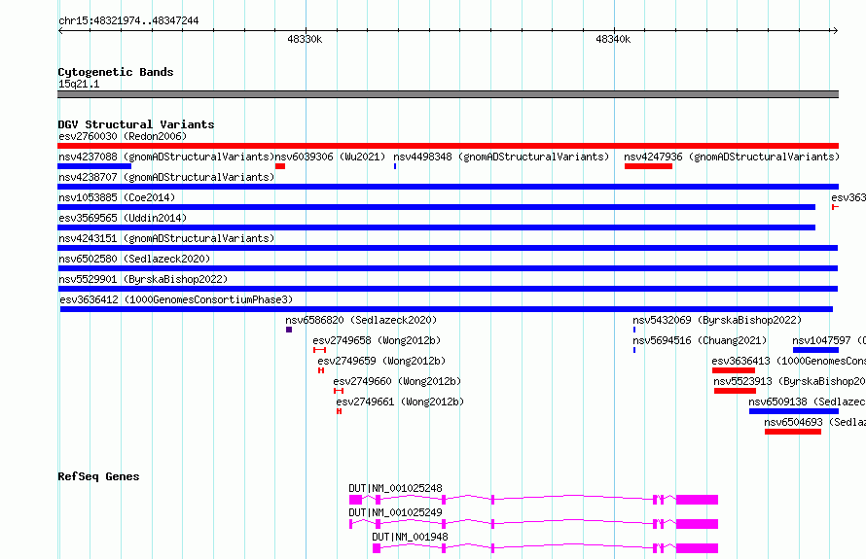Viewport: 866px width, 559px height.
Task: Select the red esv2760030 variant bar
Action: [448, 146]
